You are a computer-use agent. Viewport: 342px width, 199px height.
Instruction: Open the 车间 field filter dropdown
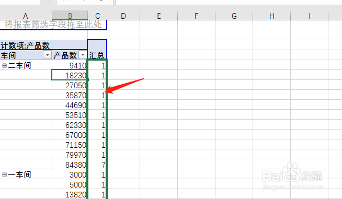tap(47, 55)
